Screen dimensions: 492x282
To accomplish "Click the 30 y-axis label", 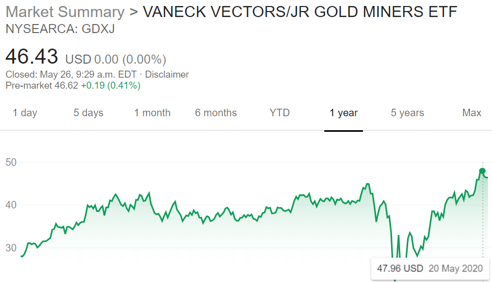I will (11, 248).
